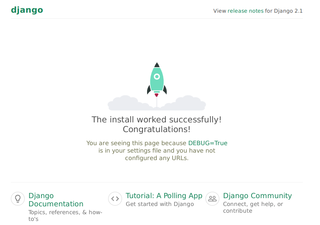Click 'Topics, references, & how-to's' text
Image resolution: width=320 pixels, height=225 pixels.
click(x=65, y=215)
